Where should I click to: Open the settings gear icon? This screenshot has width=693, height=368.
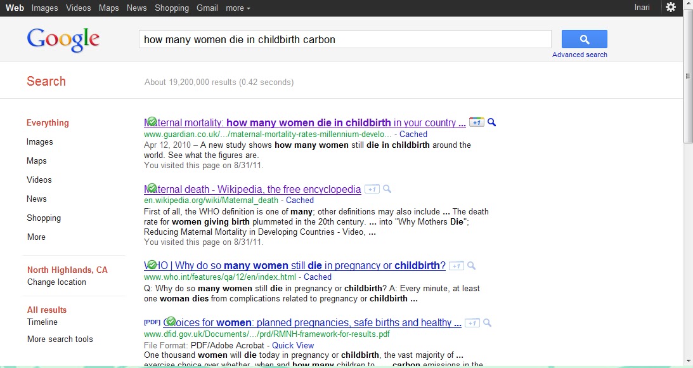tap(670, 7)
